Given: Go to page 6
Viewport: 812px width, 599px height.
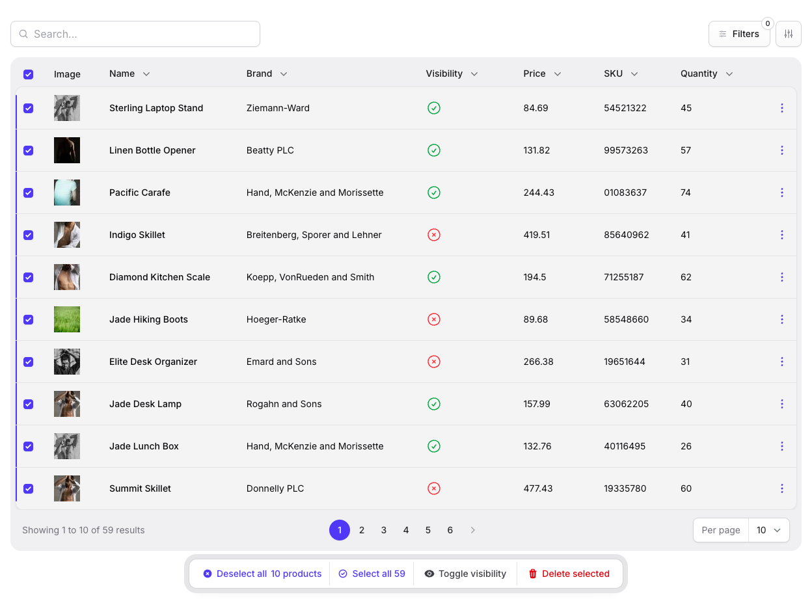Looking at the screenshot, I should (450, 530).
